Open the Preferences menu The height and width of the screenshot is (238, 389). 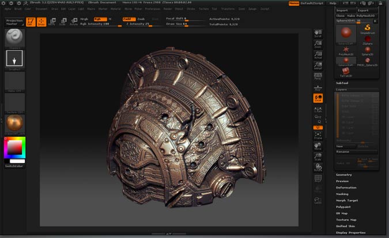(x=153, y=9)
